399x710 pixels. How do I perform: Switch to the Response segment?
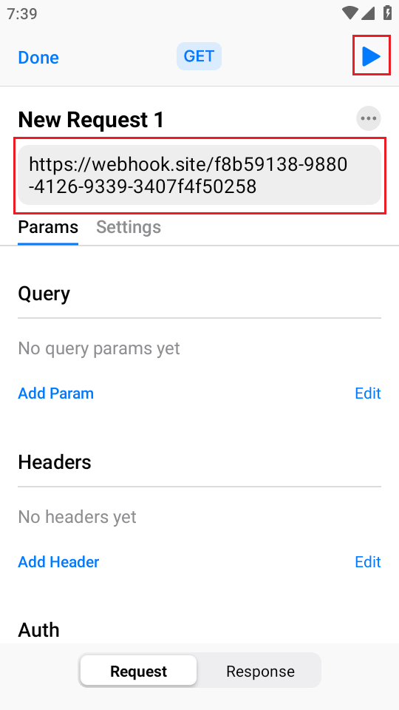tap(260, 671)
